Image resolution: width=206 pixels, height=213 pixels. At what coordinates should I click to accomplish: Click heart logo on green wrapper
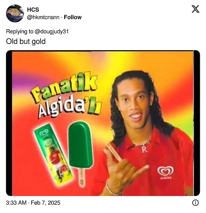pyautogui.click(x=44, y=132)
